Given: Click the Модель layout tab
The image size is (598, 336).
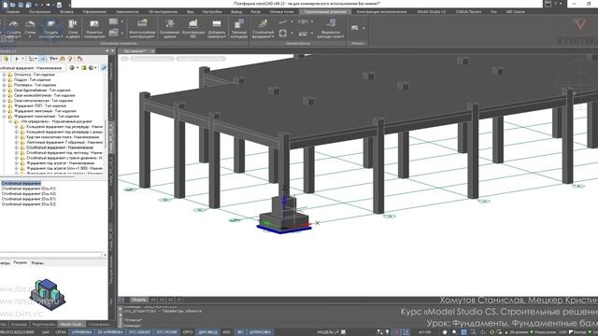Looking at the screenshot, I should click(138, 300).
